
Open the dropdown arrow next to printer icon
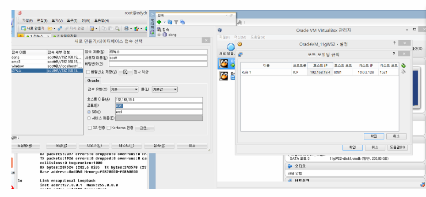click(x=131, y=28)
